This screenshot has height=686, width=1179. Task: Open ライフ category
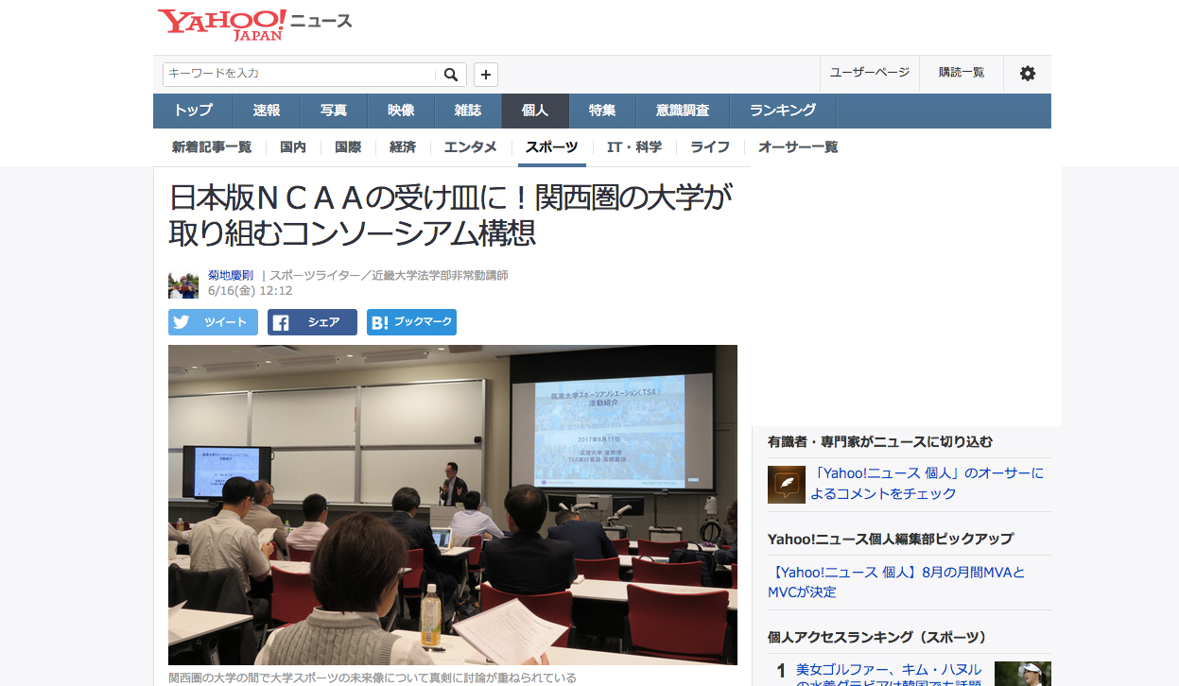[710, 147]
